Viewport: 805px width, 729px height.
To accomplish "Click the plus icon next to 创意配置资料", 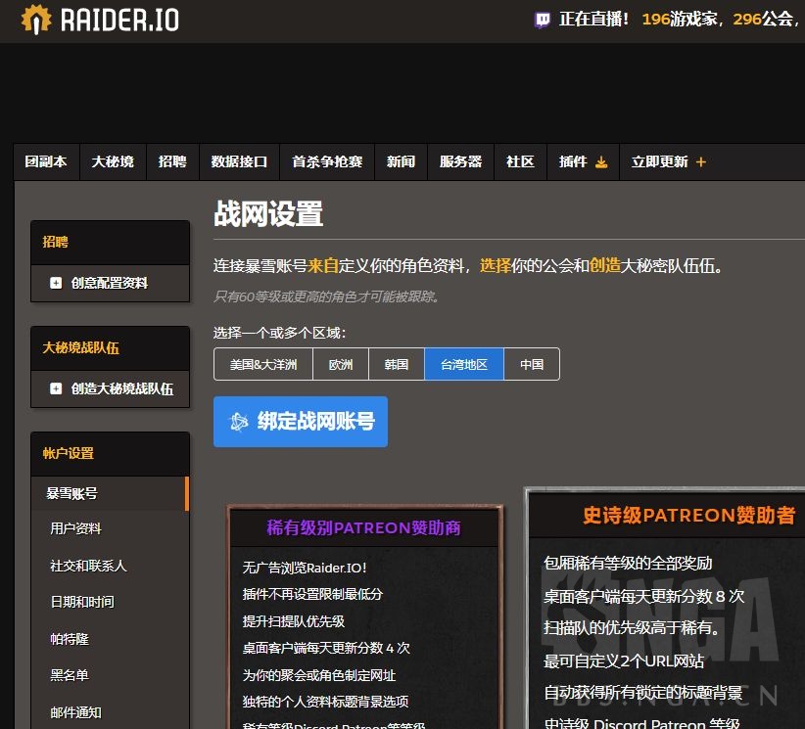I will (56, 283).
